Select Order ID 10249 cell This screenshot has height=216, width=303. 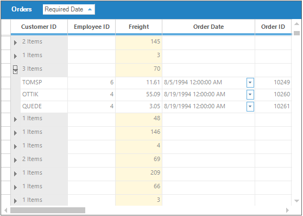(x=273, y=83)
